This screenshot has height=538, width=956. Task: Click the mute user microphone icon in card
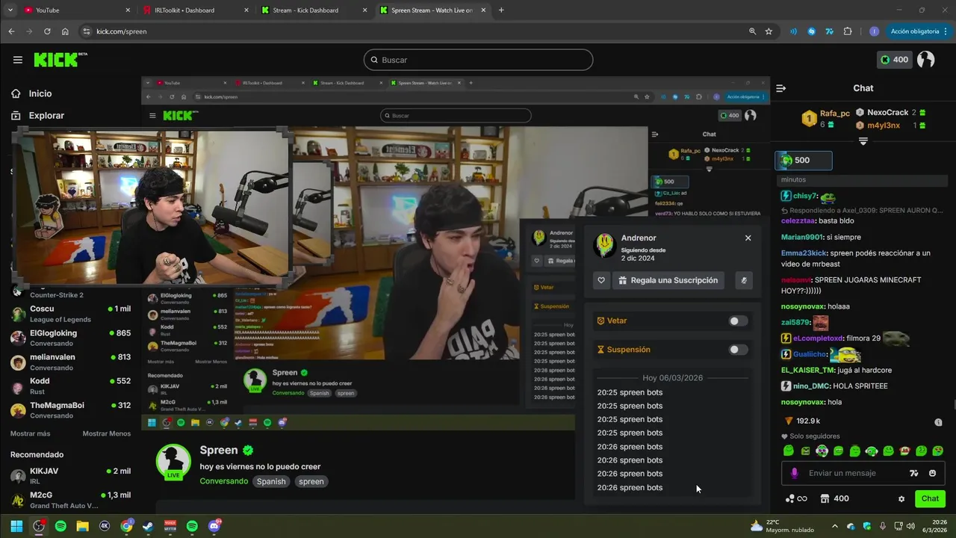pos(743,280)
